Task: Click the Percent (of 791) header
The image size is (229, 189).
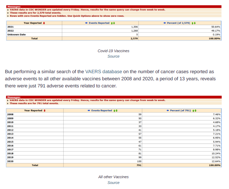Action: 180,110
